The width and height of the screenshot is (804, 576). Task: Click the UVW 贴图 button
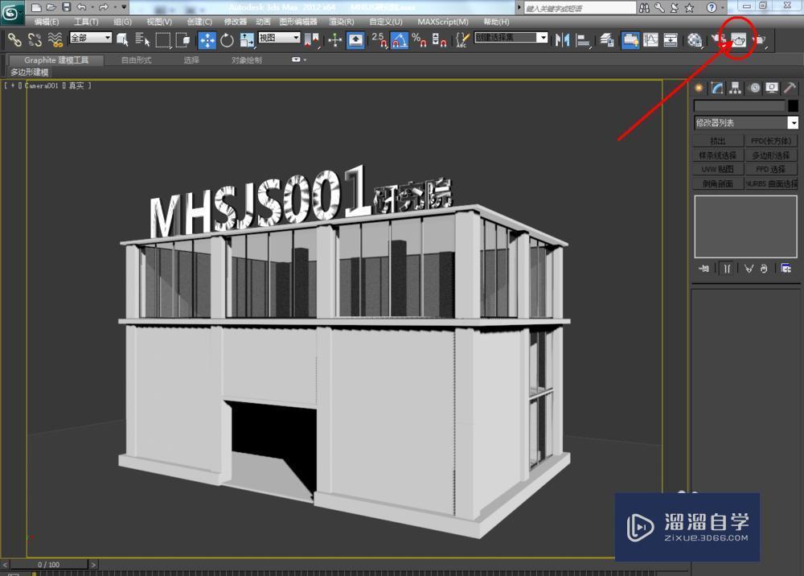718,169
